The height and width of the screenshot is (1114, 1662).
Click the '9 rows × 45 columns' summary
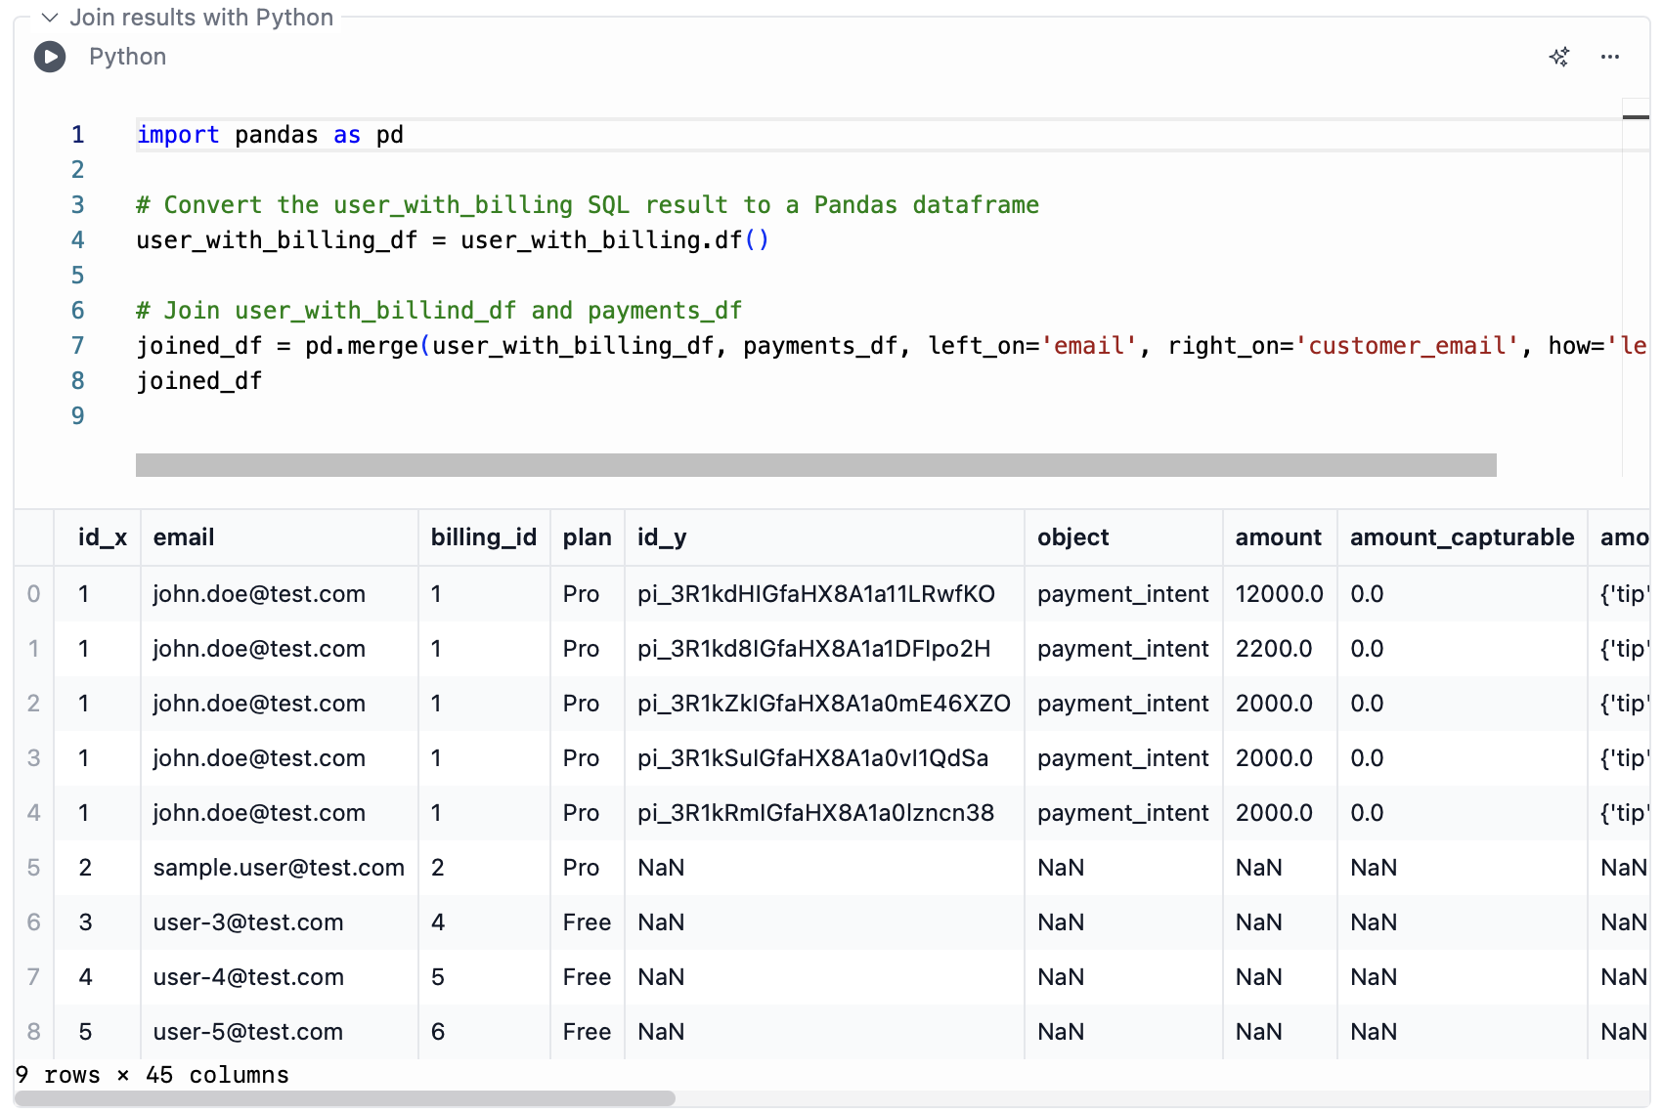(x=153, y=1075)
